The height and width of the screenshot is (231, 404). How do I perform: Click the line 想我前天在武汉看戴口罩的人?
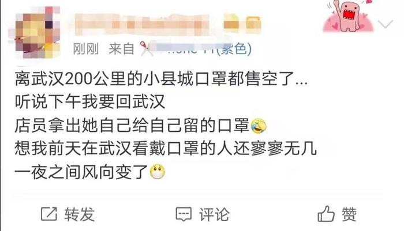(x=166, y=149)
